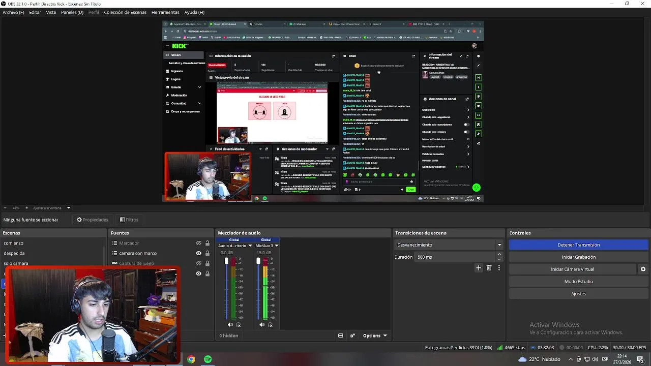Enable Modo Estudio
The image size is (651, 366).
578,282
